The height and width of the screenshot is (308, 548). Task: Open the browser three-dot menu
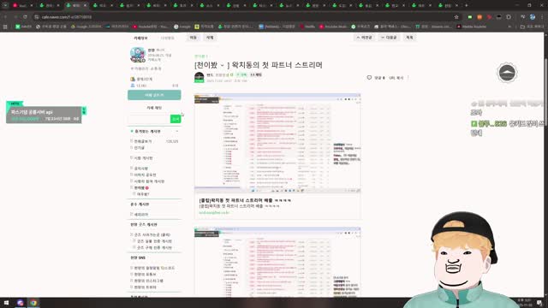[x=542, y=17]
